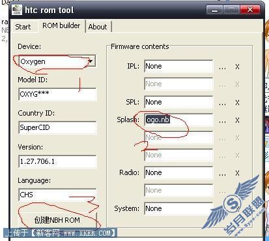Clear the IPL entry with X

[237, 67]
